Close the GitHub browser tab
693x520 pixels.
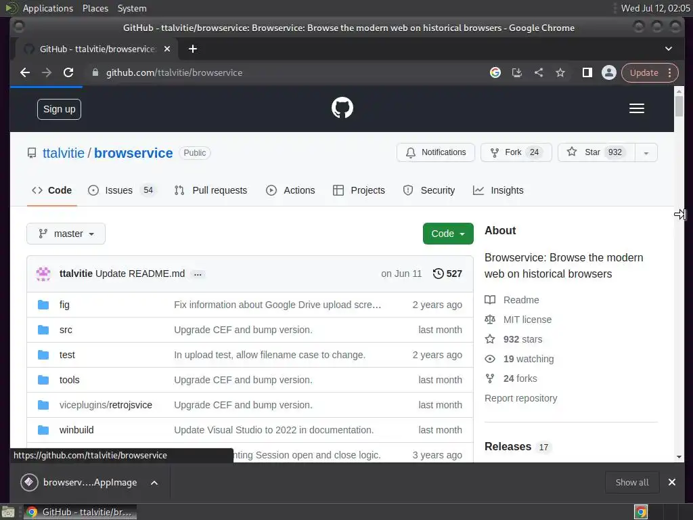pyautogui.click(x=167, y=49)
